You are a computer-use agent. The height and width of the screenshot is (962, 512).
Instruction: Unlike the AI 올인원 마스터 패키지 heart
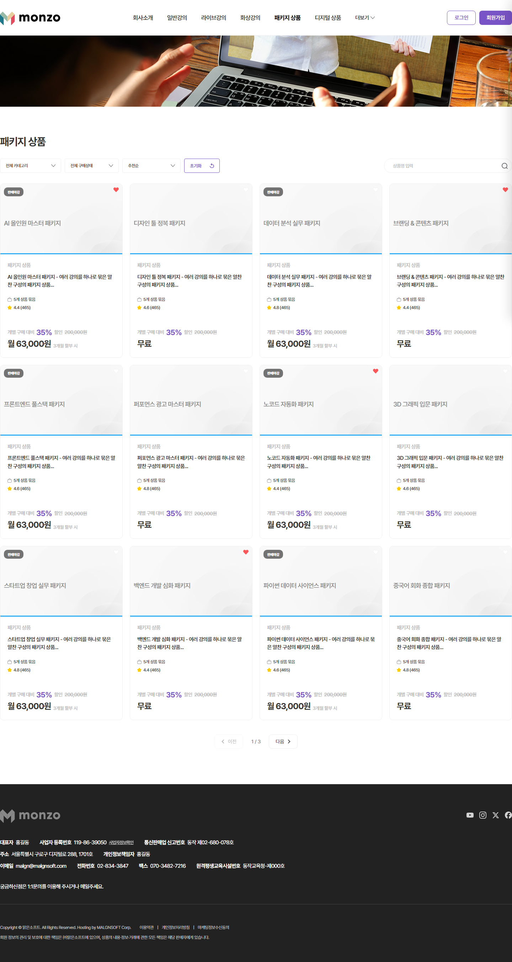116,190
